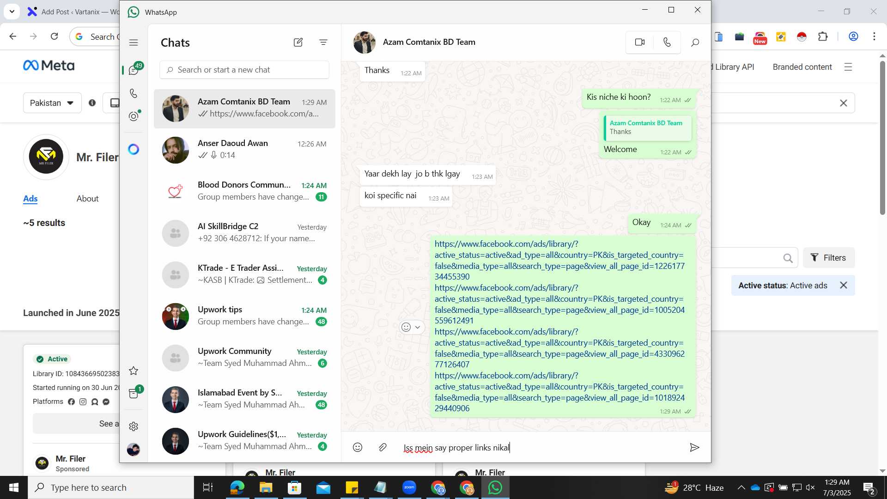Open Meta AI circle icon in sidebar
The width and height of the screenshot is (887, 499).
[x=134, y=149]
